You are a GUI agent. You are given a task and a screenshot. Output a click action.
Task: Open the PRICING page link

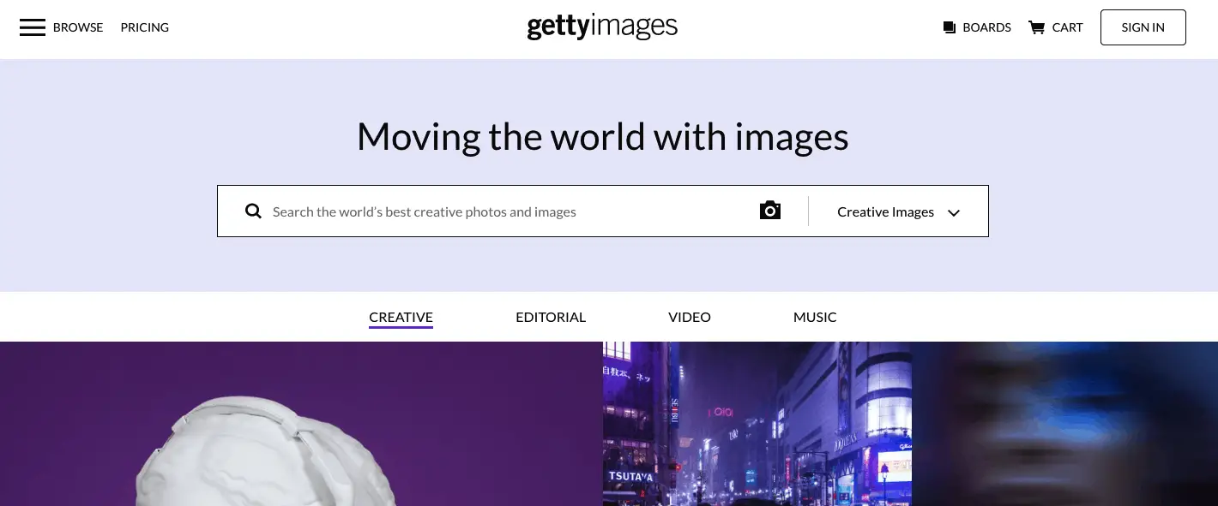point(145,27)
